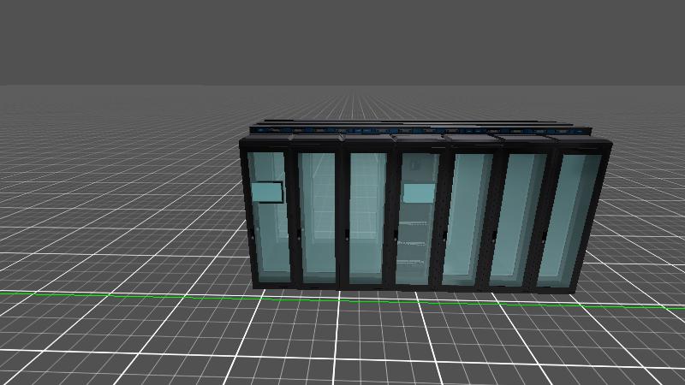Click the light panel inside the center rack
The width and height of the screenshot is (685, 385).
point(419,193)
